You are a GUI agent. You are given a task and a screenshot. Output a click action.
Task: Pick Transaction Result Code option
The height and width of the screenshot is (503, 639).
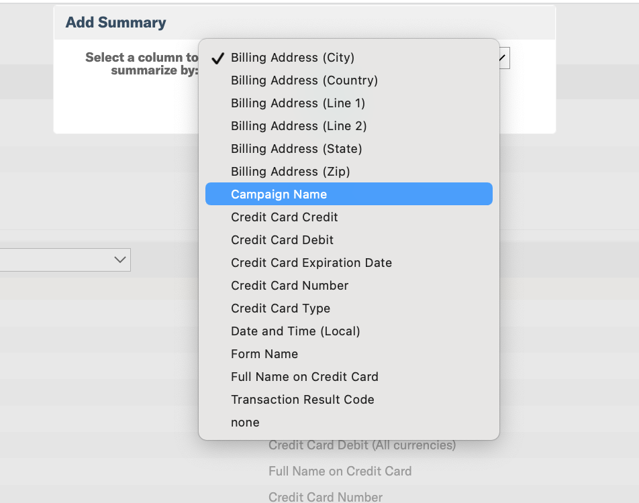coord(349,400)
